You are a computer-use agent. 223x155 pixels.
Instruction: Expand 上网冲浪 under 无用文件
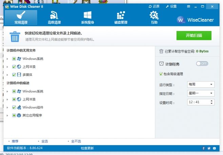[7, 67]
